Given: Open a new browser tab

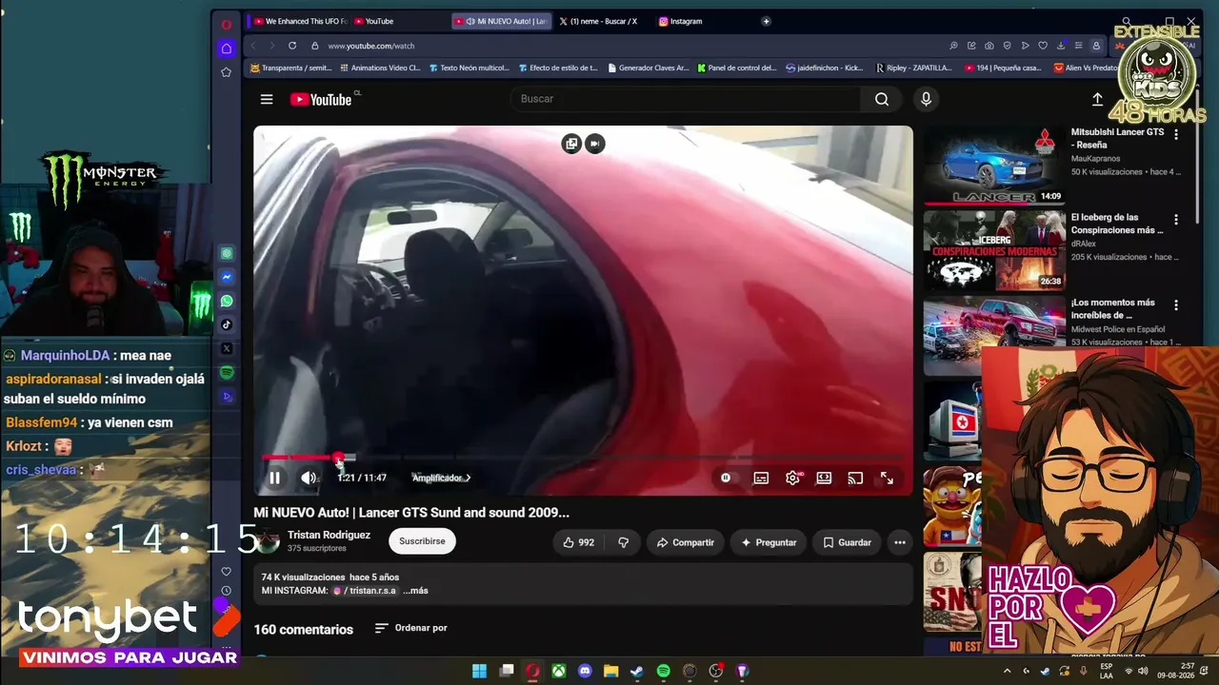Looking at the screenshot, I should [x=766, y=21].
